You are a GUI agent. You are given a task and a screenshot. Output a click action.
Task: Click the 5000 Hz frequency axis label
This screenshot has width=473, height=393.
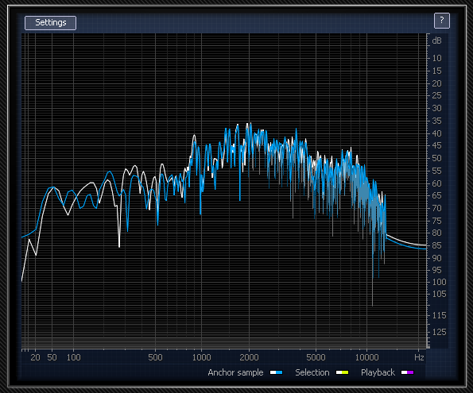[316, 357]
